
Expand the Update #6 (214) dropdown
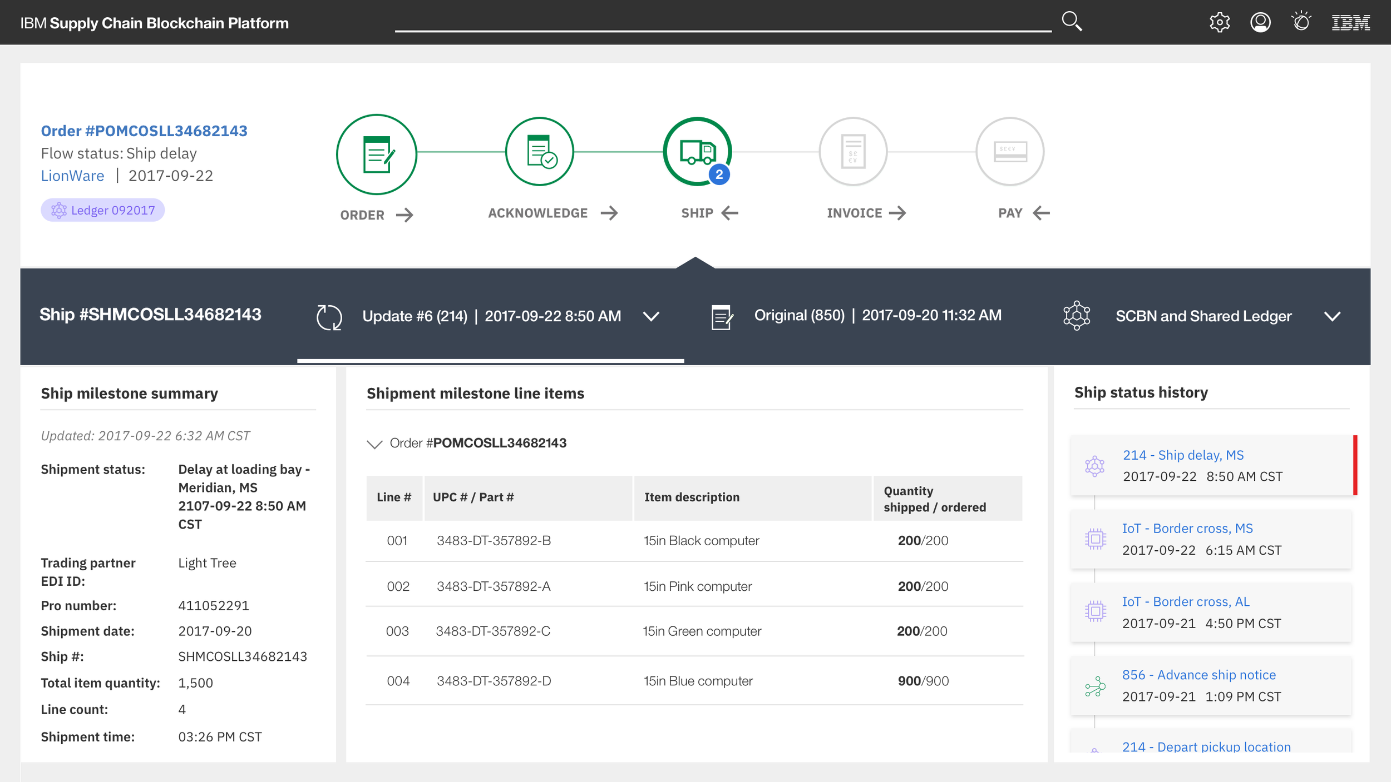click(652, 316)
